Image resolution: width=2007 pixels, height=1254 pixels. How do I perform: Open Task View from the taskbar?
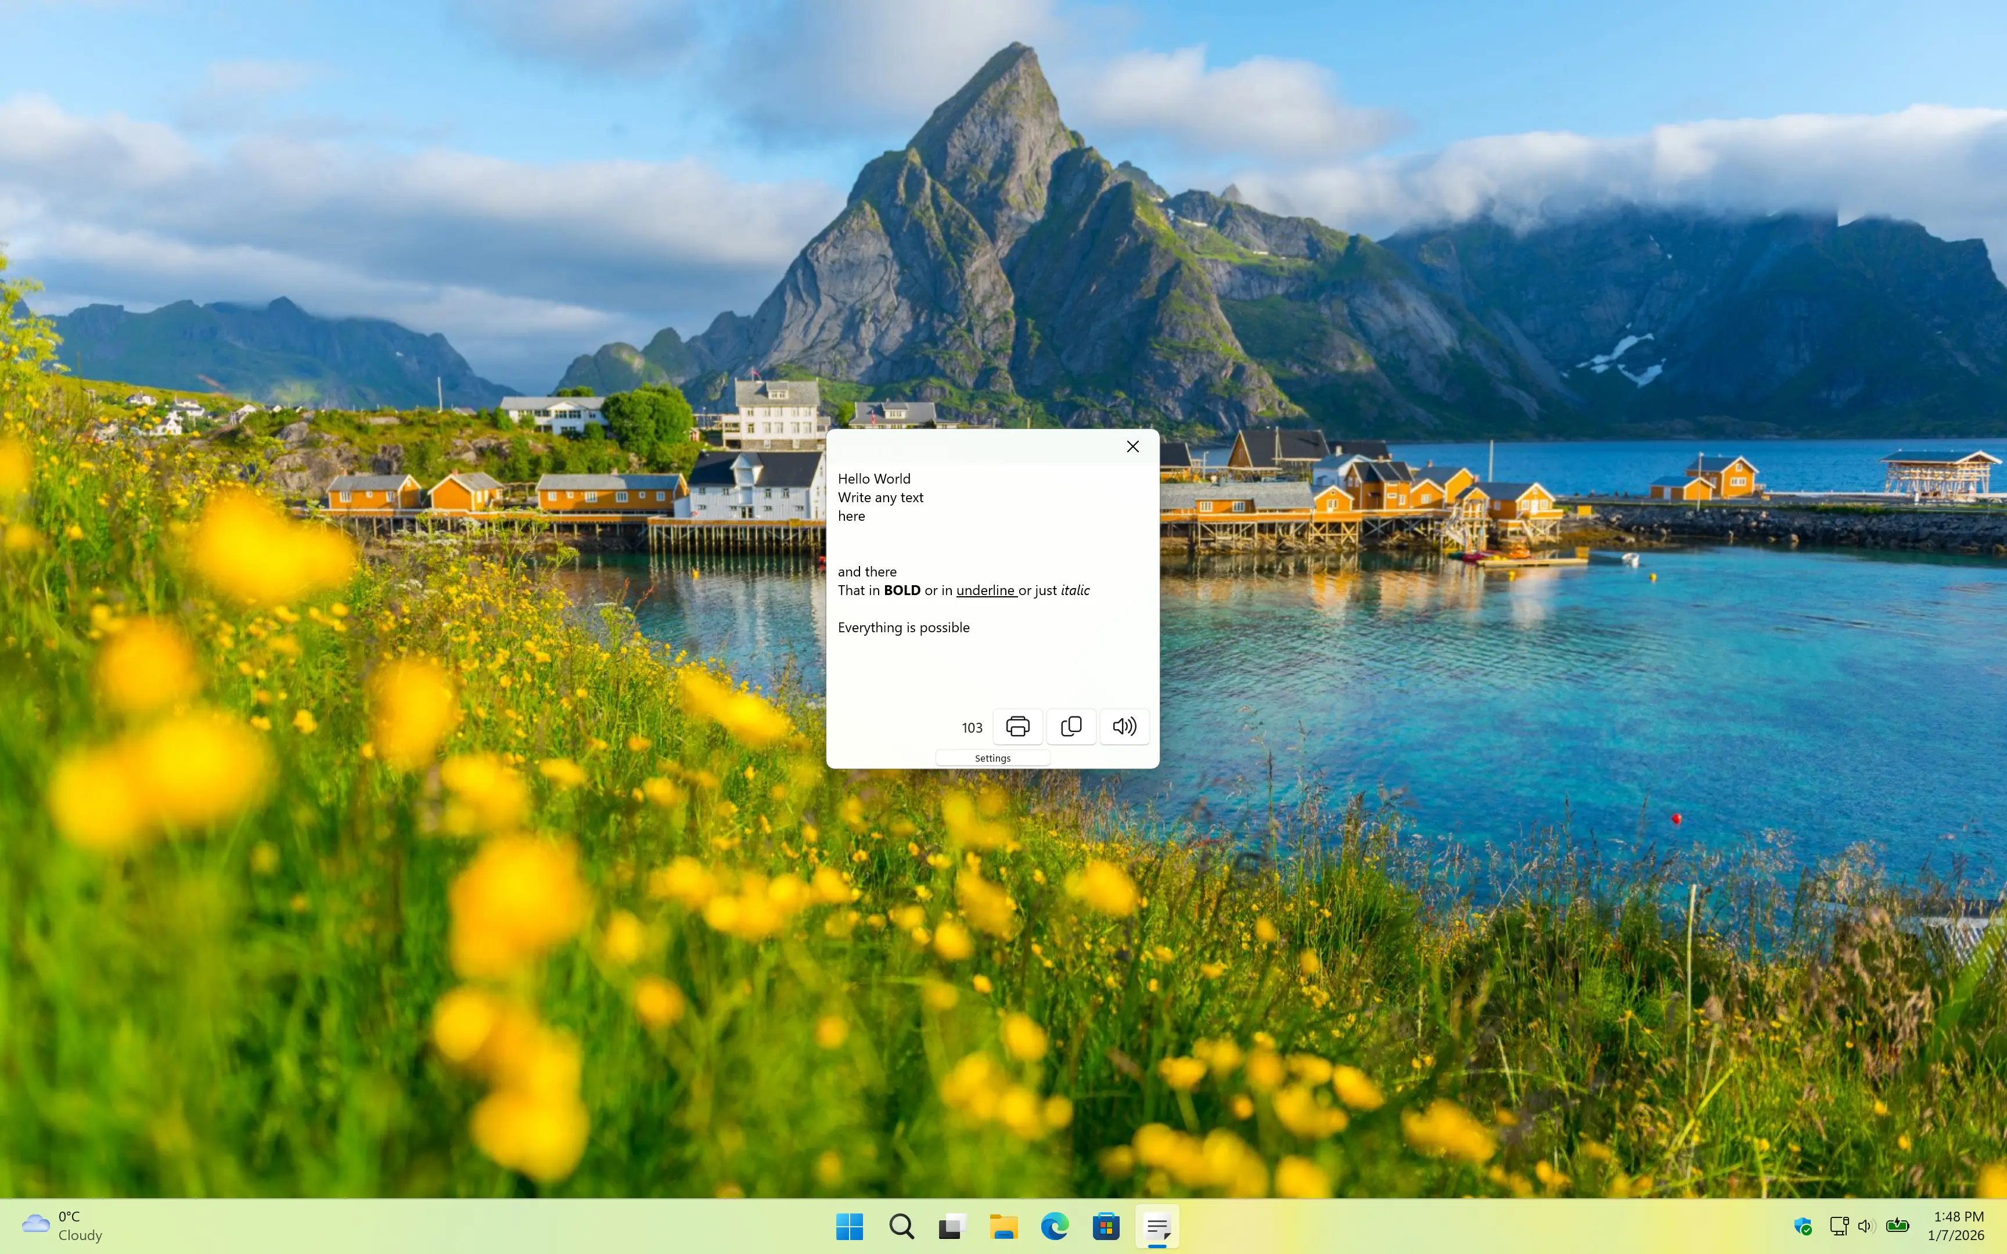pos(951,1227)
